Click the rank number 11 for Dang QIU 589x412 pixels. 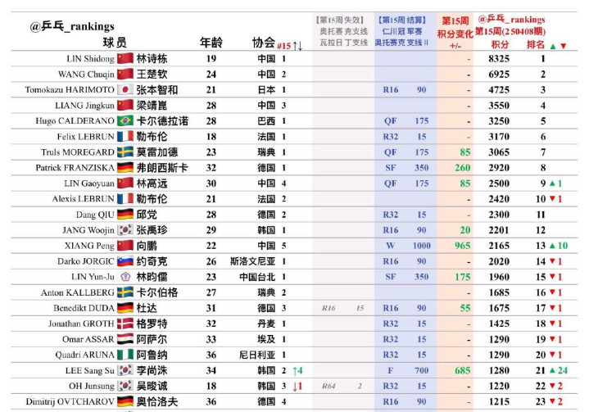[x=541, y=215]
